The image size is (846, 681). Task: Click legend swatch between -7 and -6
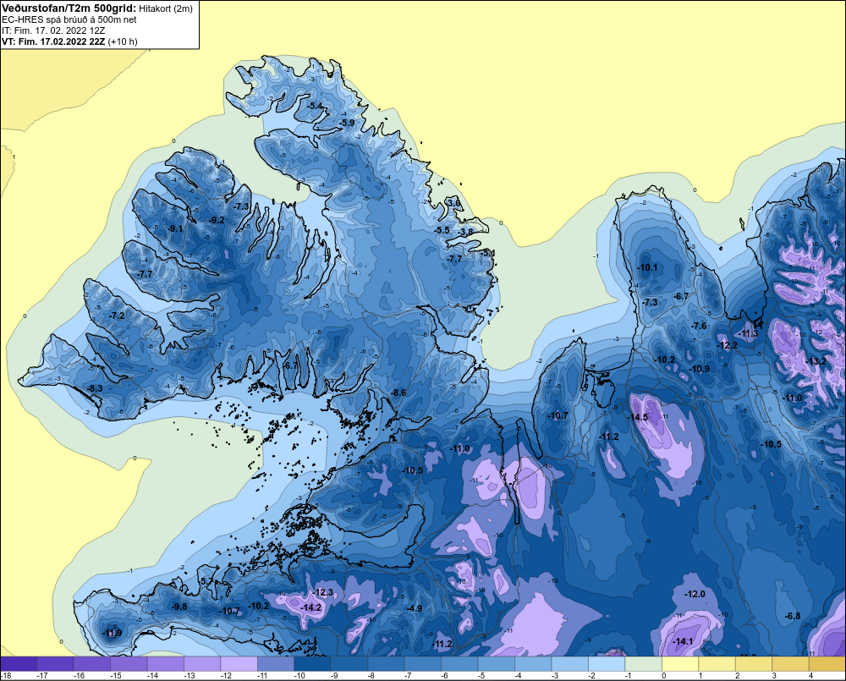pyautogui.click(x=422, y=664)
